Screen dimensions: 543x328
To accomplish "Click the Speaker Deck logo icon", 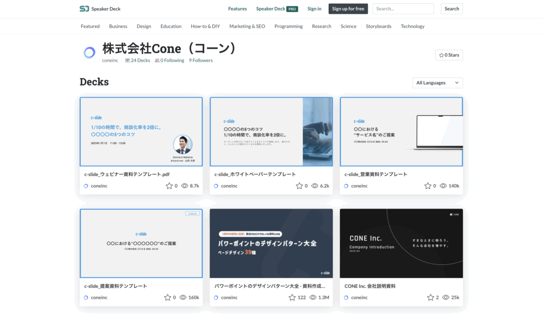I will (84, 9).
